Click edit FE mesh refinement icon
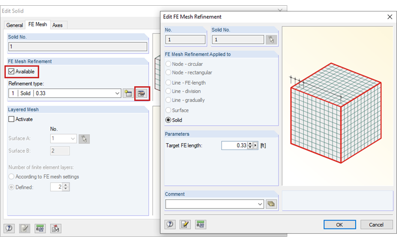The image size is (397, 242). (142, 94)
